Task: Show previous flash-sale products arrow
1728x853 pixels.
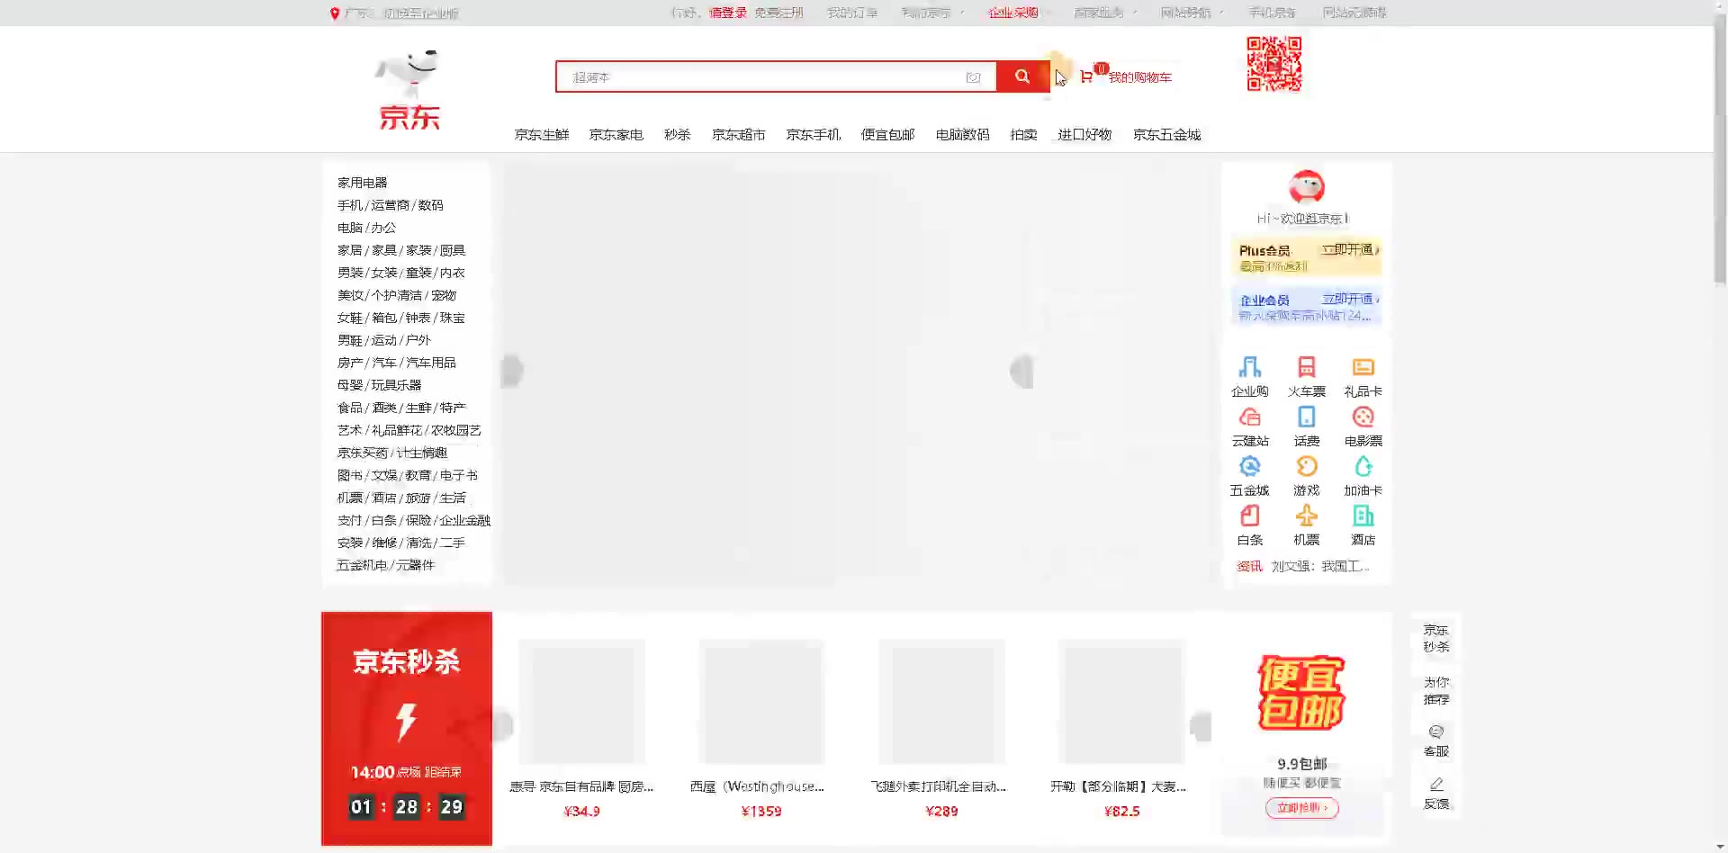Action: [503, 725]
